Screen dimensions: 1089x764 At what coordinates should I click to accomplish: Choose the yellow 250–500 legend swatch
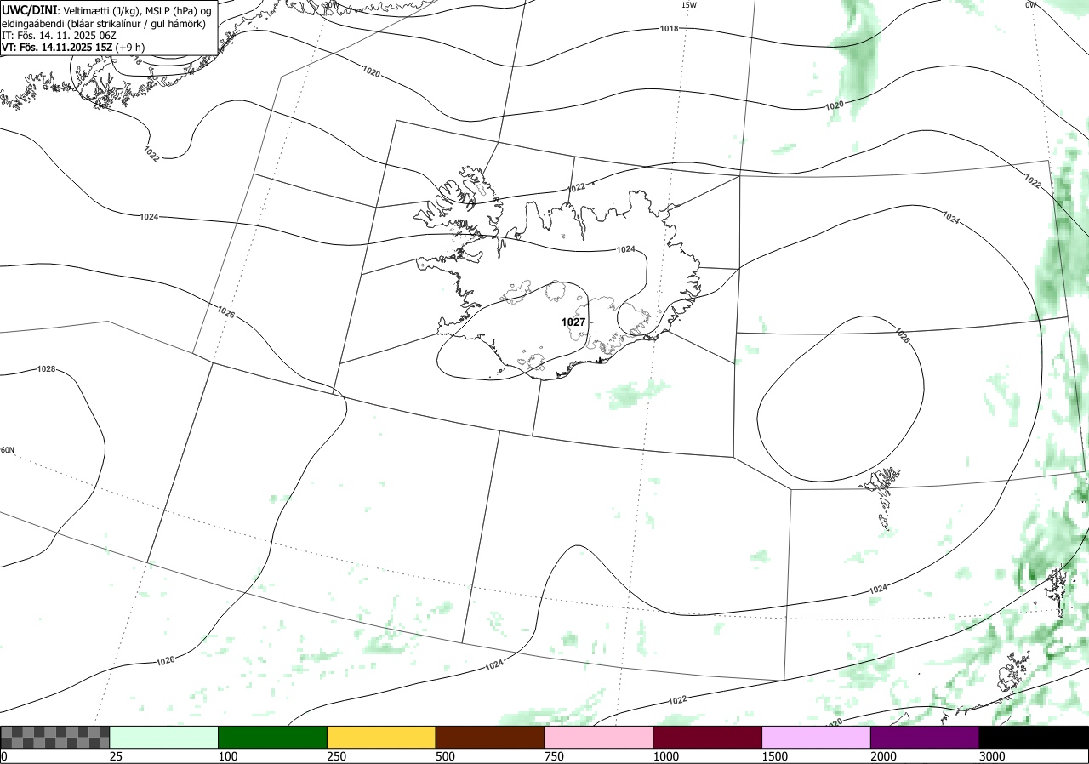click(x=381, y=737)
